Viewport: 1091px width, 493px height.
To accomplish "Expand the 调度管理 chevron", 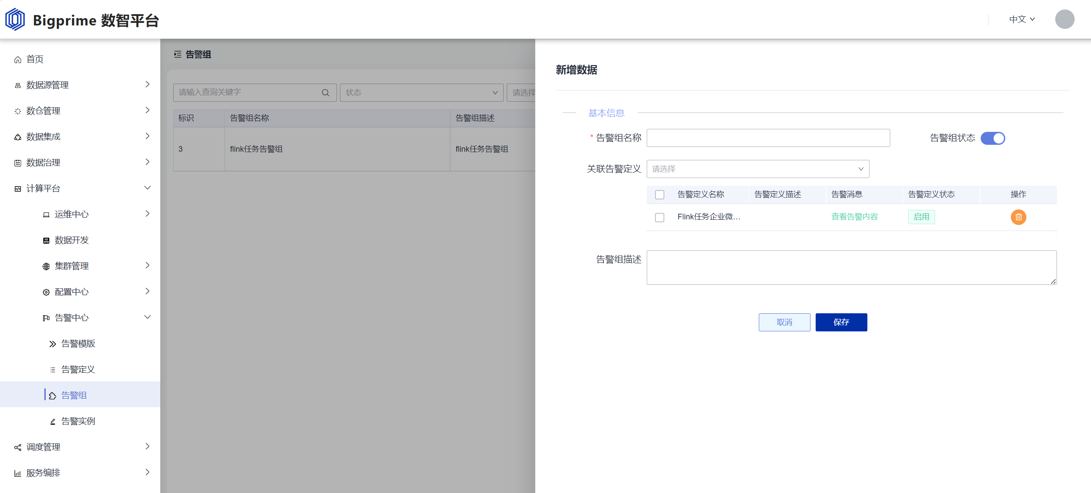I will [x=147, y=446].
